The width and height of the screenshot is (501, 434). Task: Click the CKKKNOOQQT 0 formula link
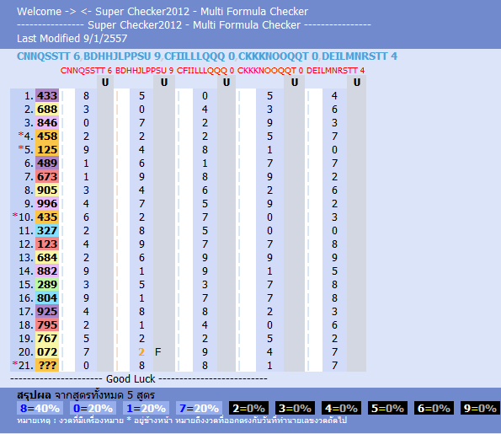279,56
